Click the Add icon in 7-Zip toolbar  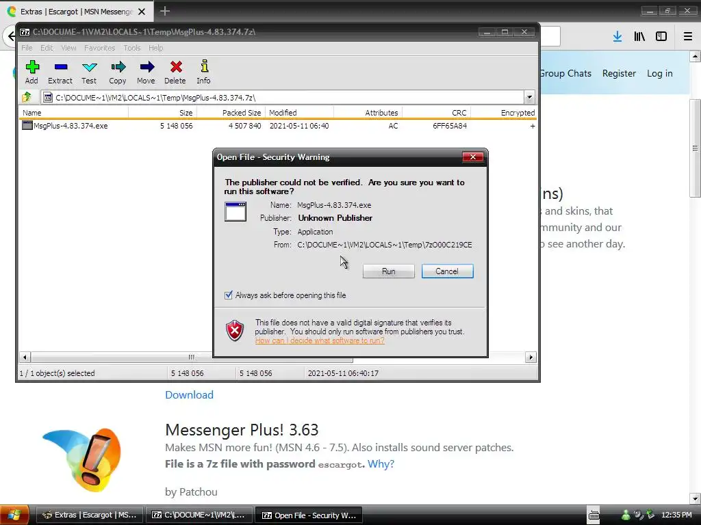click(x=31, y=67)
